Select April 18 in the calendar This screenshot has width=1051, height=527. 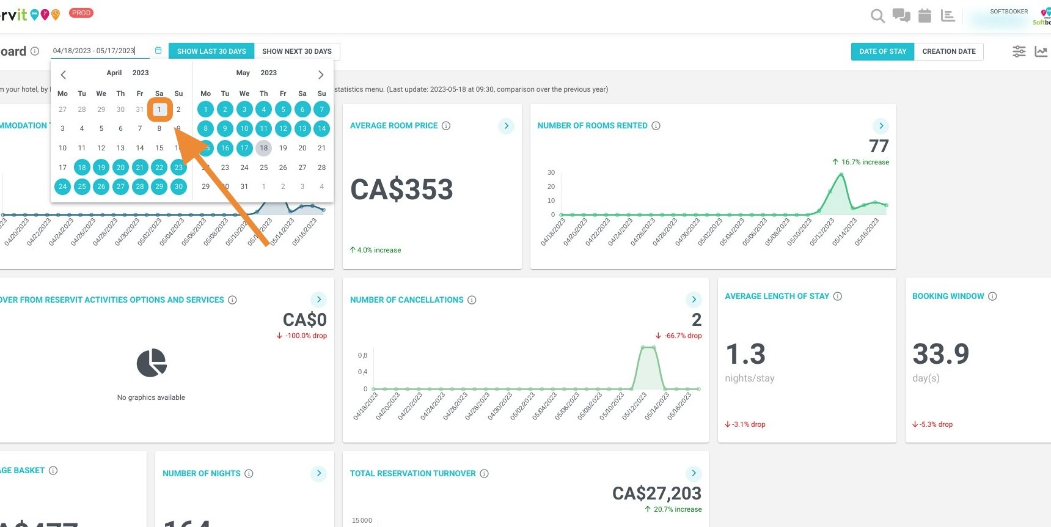(82, 168)
